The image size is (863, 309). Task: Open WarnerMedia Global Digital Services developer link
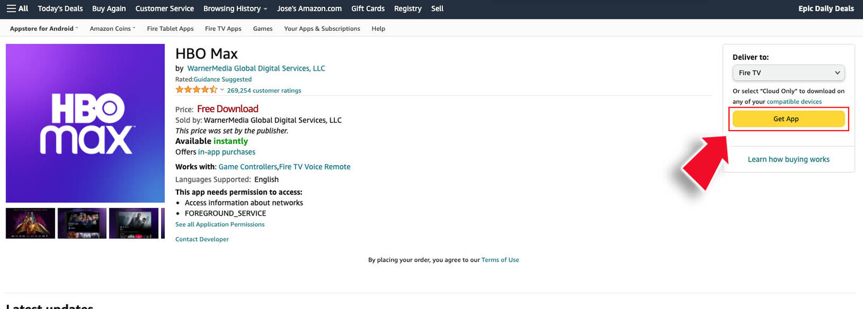[256, 68]
